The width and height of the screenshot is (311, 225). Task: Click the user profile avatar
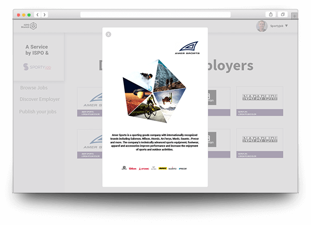tap(262, 26)
